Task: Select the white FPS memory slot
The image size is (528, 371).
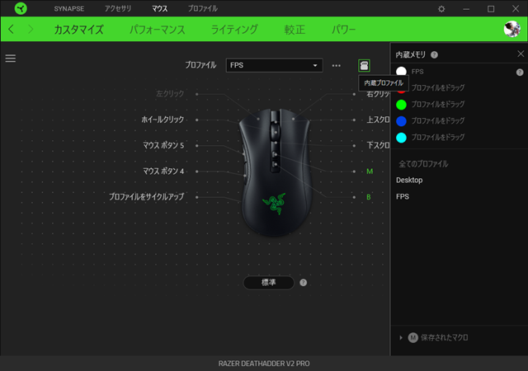Action: pyautogui.click(x=401, y=72)
